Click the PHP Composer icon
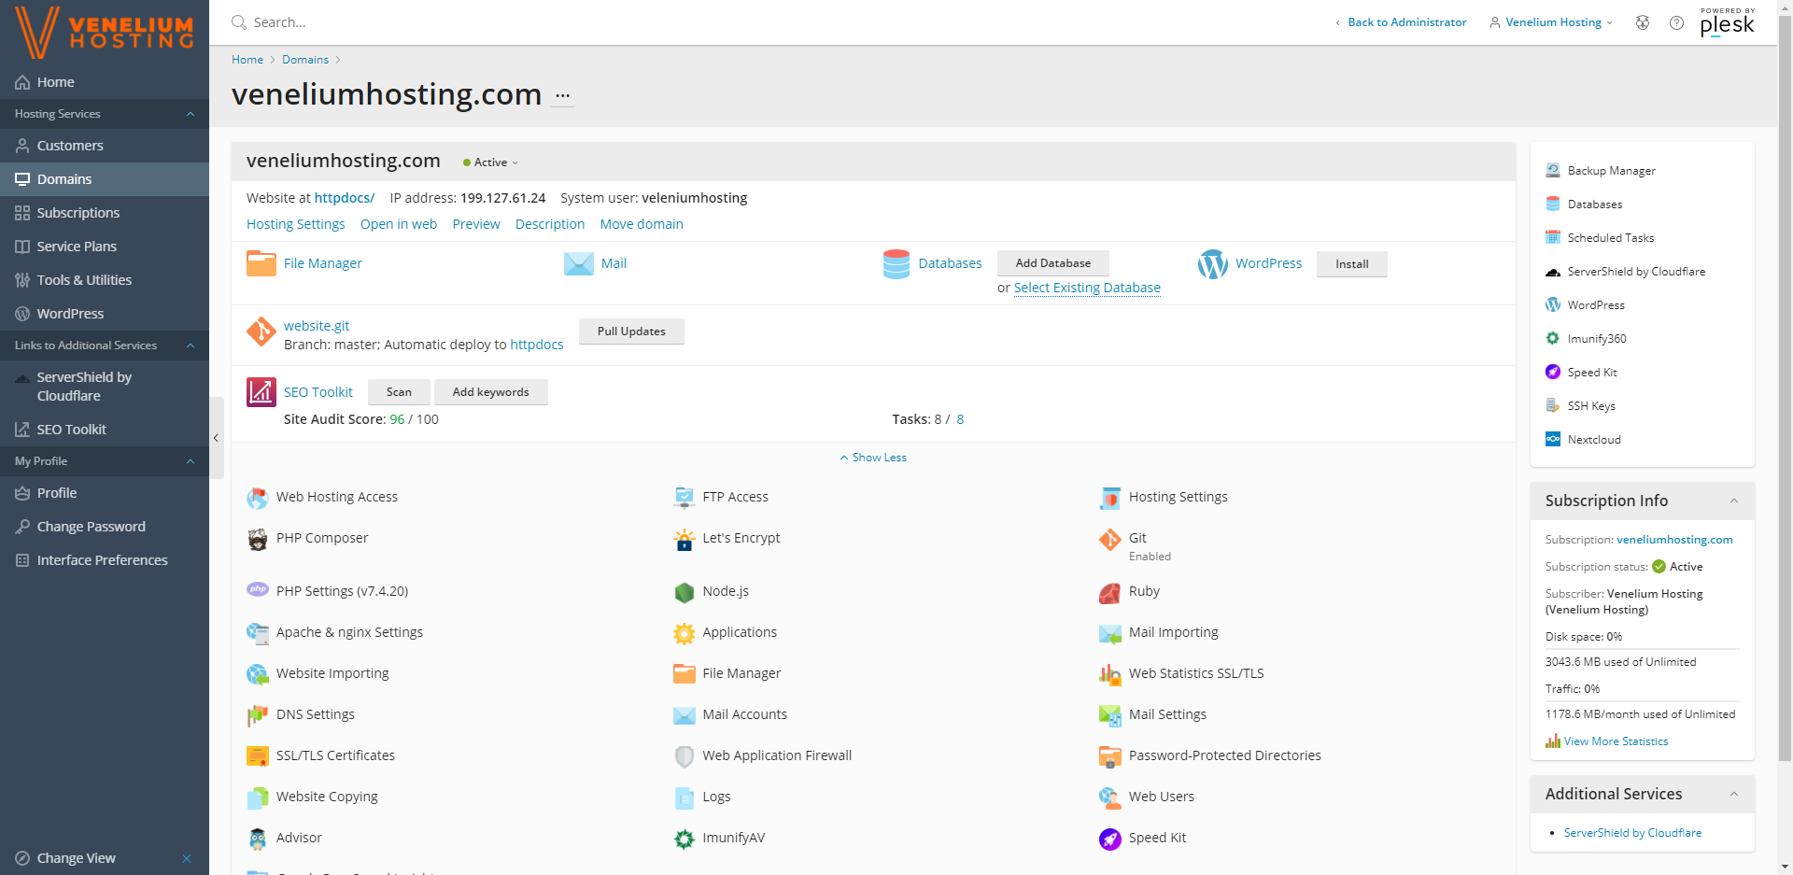 pos(258,539)
